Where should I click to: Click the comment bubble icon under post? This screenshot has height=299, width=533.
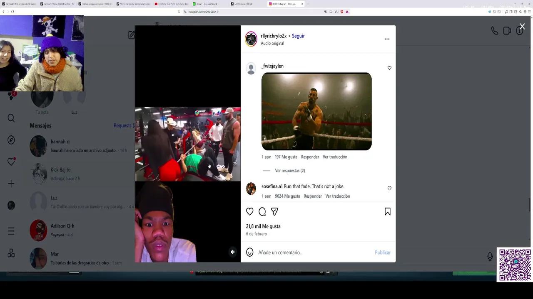coord(262,212)
